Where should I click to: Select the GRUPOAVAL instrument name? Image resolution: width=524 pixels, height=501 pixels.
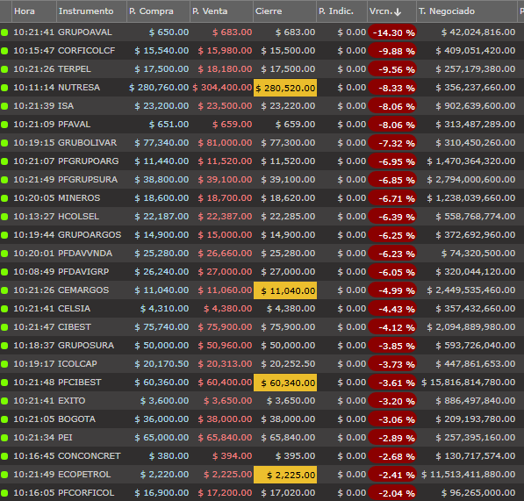[85, 32]
